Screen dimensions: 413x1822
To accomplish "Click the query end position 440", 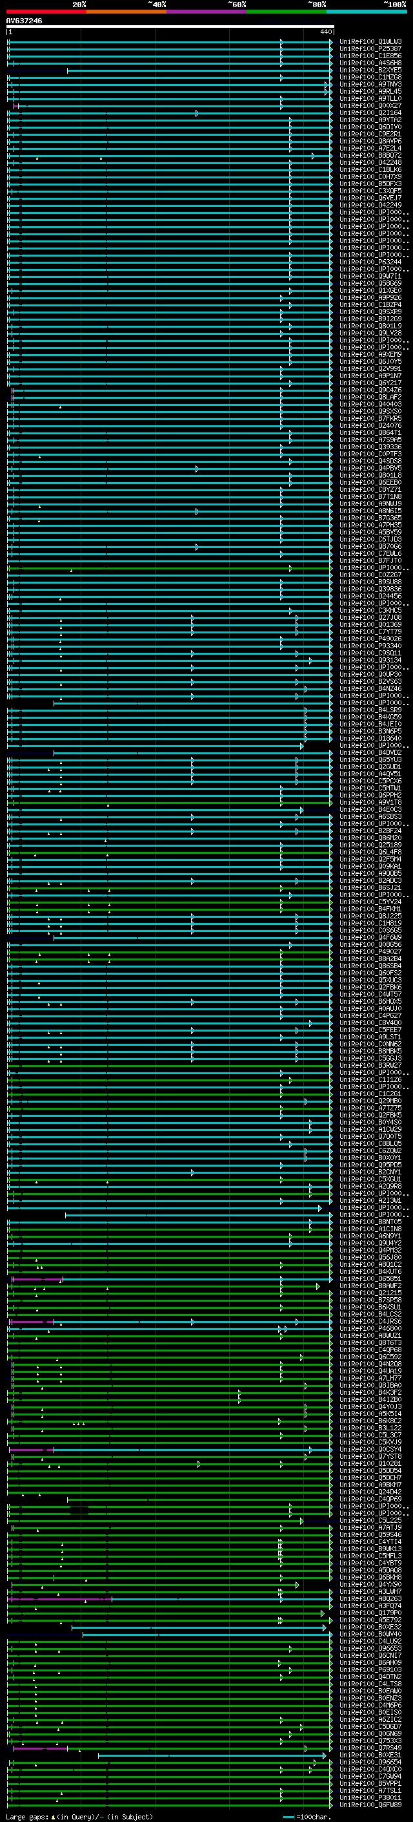I will point(325,32).
